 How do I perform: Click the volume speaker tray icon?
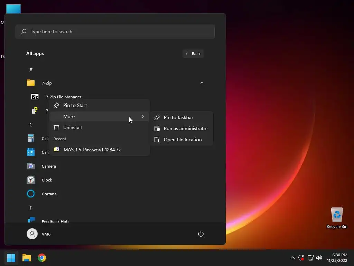tap(319, 258)
